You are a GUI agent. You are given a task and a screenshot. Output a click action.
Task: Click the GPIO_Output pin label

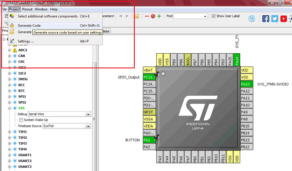point(128,77)
